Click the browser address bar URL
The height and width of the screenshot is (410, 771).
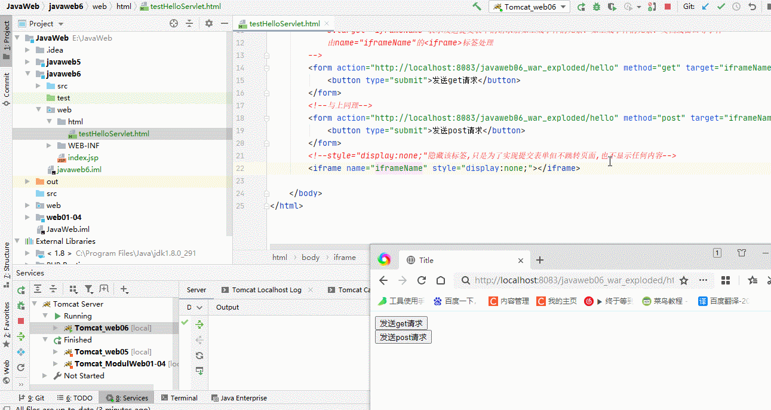pyautogui.click(x=575, y=280)
